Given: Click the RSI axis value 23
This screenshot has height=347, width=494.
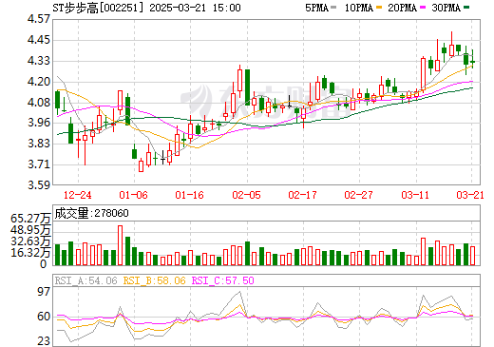Looking at the screenshot, I should pyautogui.click(x=44, y=341).
